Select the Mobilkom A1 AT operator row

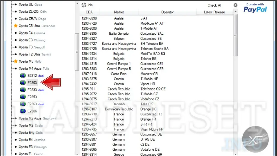click(156, 23)
